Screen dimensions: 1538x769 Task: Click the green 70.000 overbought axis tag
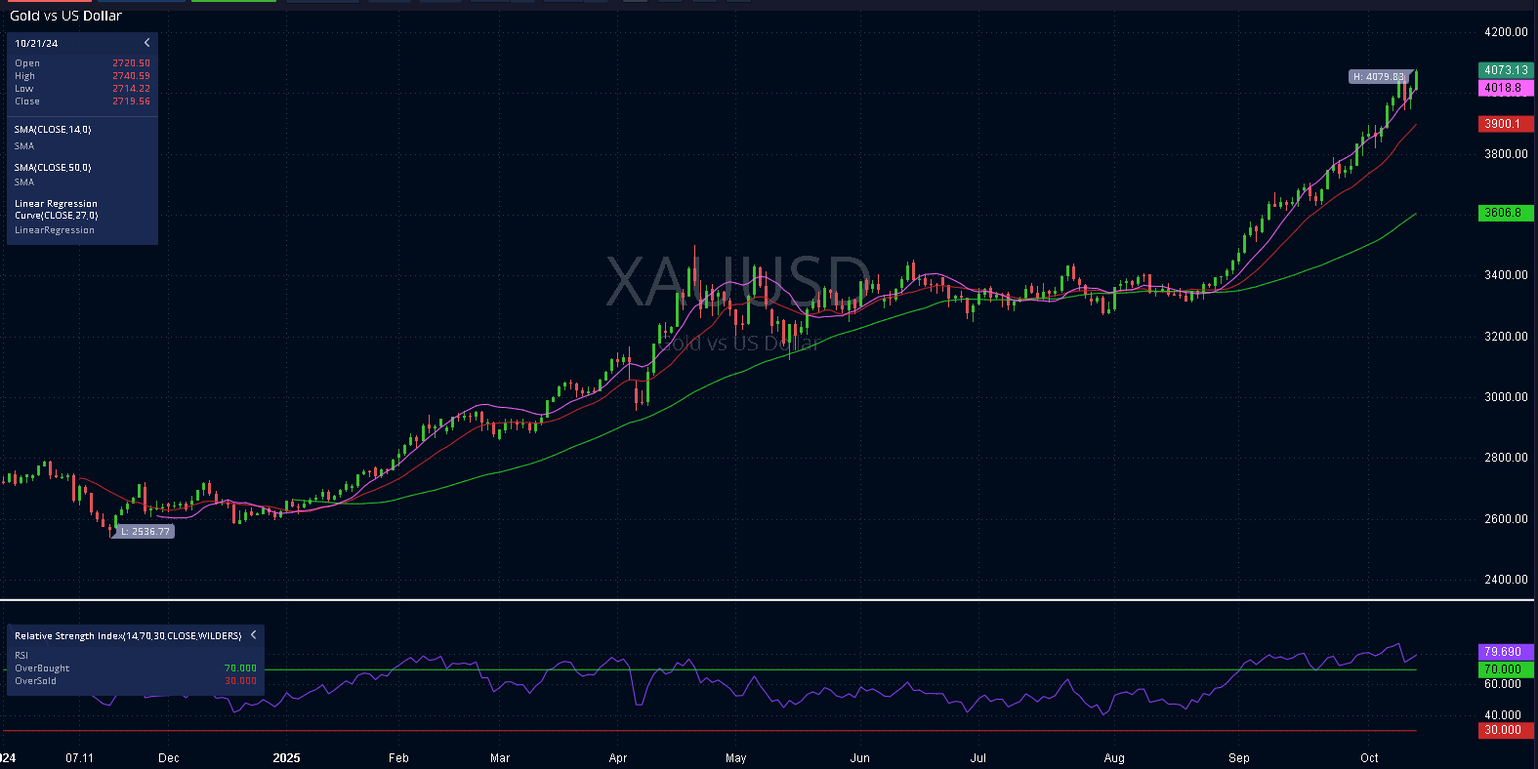click(x=1505, y=669)
